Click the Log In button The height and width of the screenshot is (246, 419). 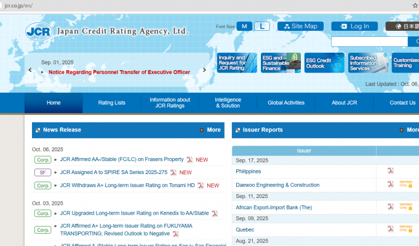click(x=354, y=26)
